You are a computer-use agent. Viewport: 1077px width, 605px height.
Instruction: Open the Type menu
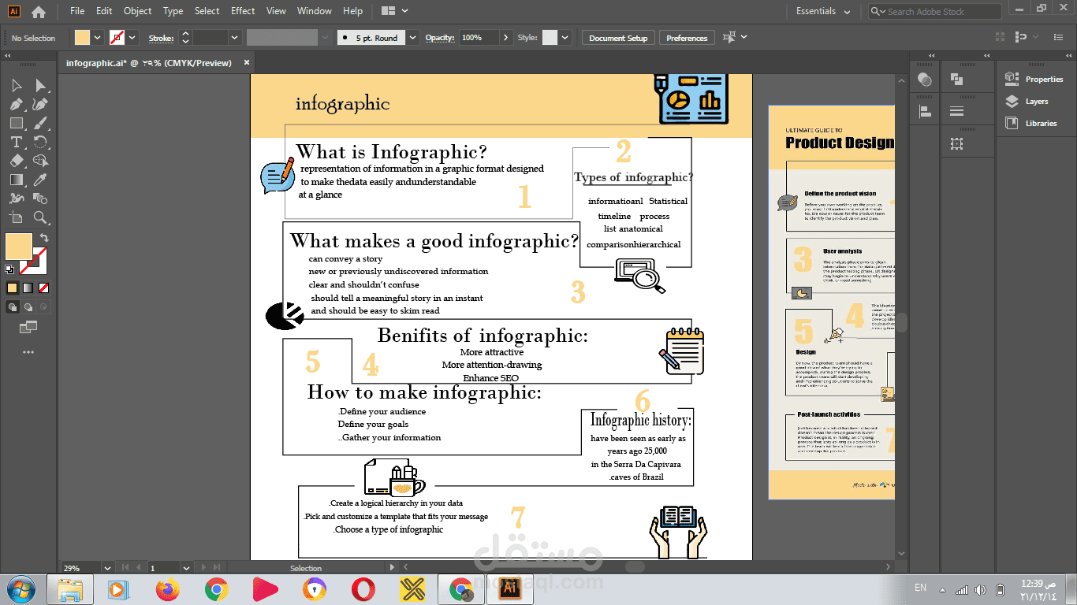point(173,11)
